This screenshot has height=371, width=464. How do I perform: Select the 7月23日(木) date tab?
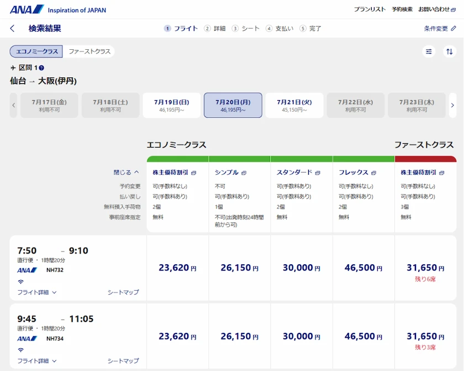(x=416, y=106)
